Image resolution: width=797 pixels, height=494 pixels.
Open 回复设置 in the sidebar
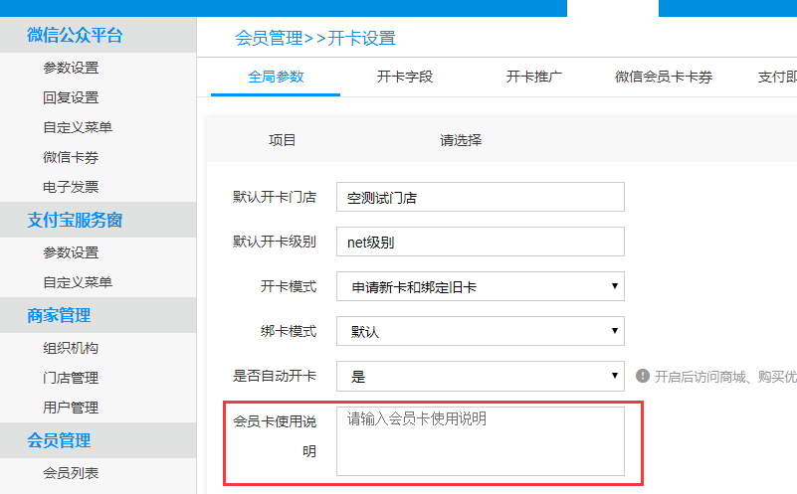coord(71,97)
